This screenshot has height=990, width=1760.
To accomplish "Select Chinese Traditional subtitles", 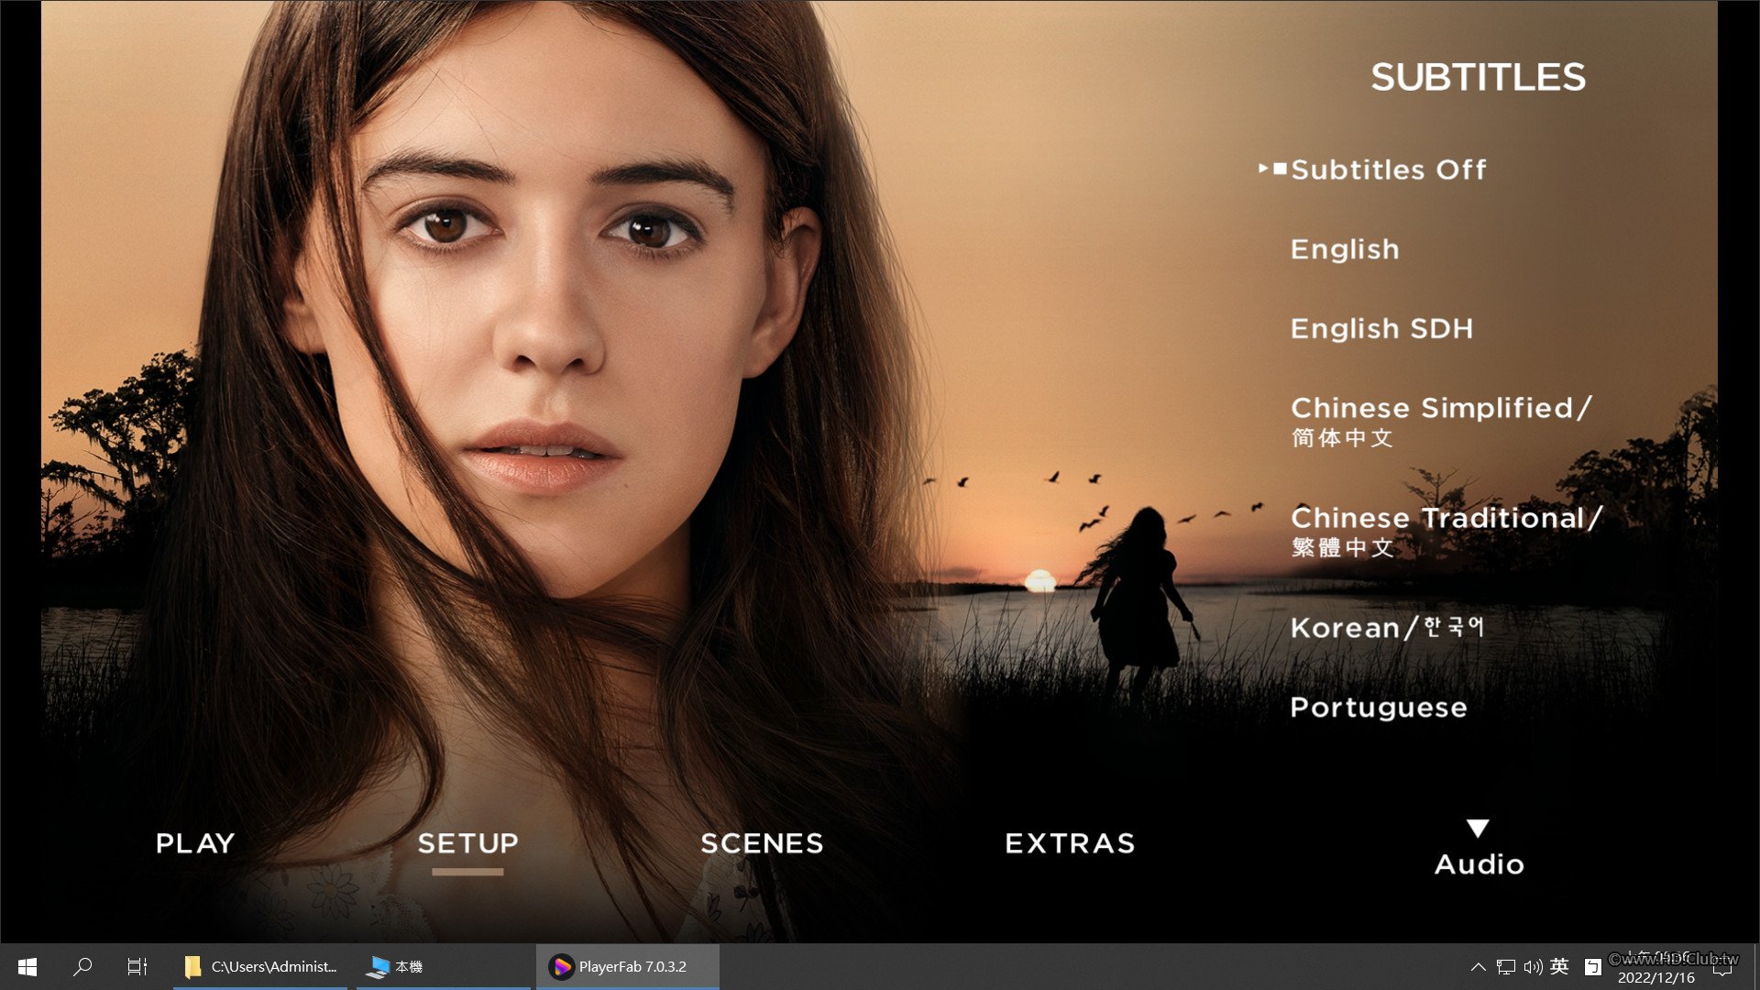I will [1446, 530].
